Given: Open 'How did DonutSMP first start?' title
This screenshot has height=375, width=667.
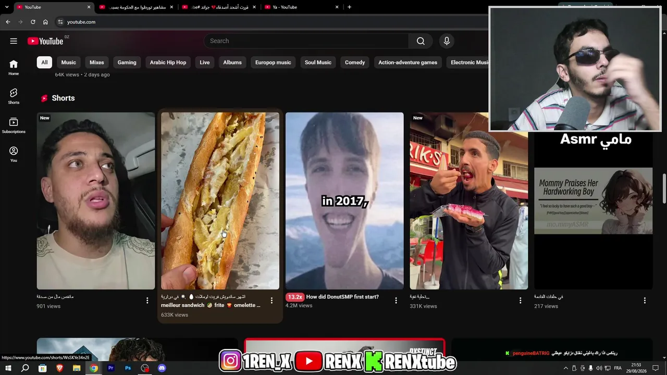Looking at the screenshot, I should click(x=342, y=297).
